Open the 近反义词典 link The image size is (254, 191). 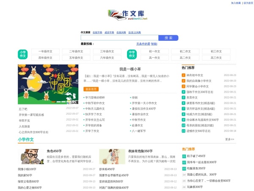pos(135,33)
